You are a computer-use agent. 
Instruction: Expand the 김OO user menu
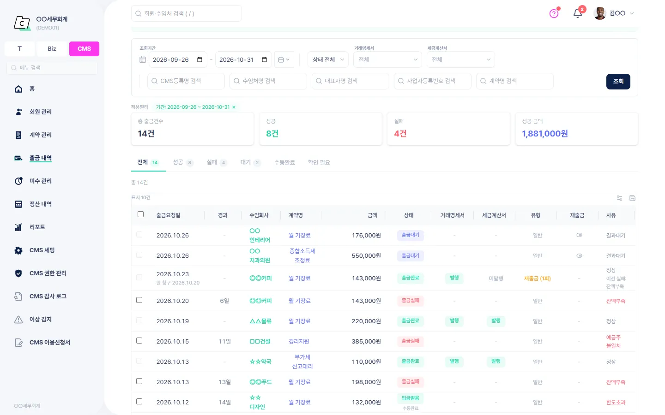(x=614, y=13)
